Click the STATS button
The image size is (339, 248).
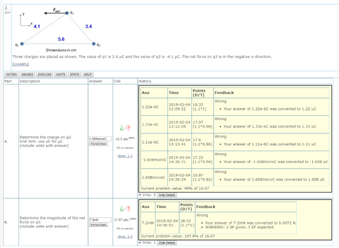[74, 74]
